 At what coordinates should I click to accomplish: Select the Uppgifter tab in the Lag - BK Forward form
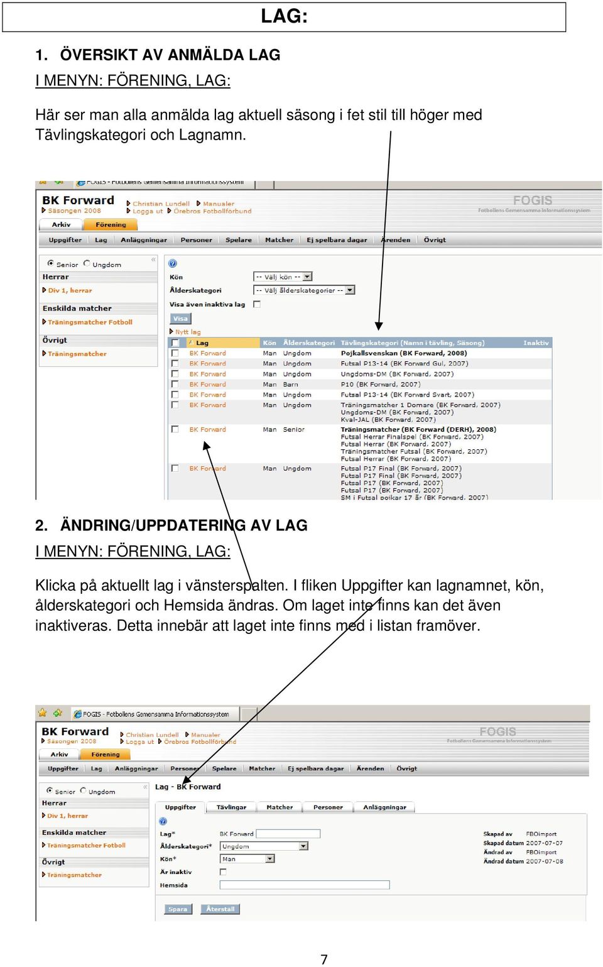tap(180, 807)
